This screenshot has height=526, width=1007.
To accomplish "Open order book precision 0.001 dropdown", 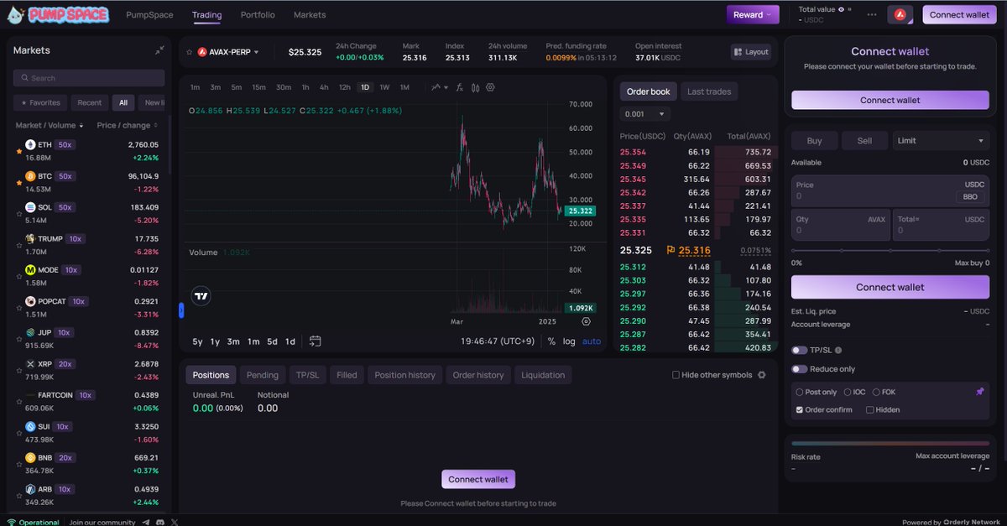I will [x=644, y=114].
